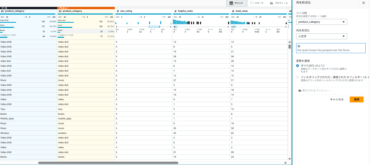371x165 pixels.
Task: Click the # type icon on the helpful_votes column
Action: pyautogui.click(x=175, y=11)
